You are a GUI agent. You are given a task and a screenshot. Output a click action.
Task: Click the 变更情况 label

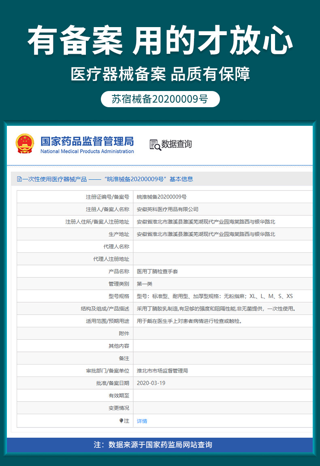119,408
